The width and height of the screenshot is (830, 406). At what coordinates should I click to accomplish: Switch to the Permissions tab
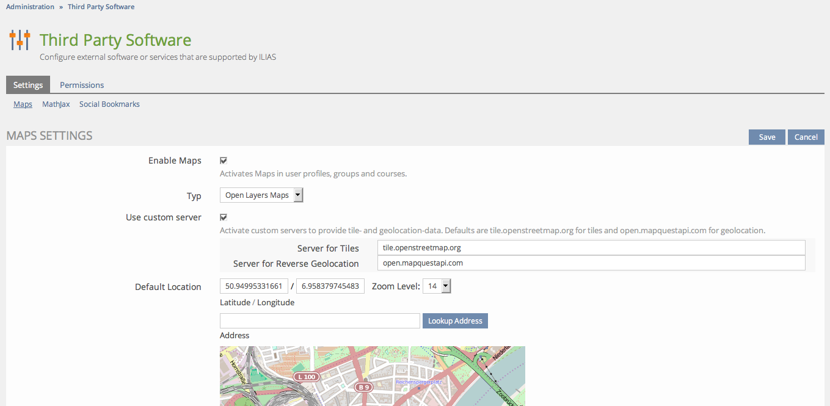[82, 85]
